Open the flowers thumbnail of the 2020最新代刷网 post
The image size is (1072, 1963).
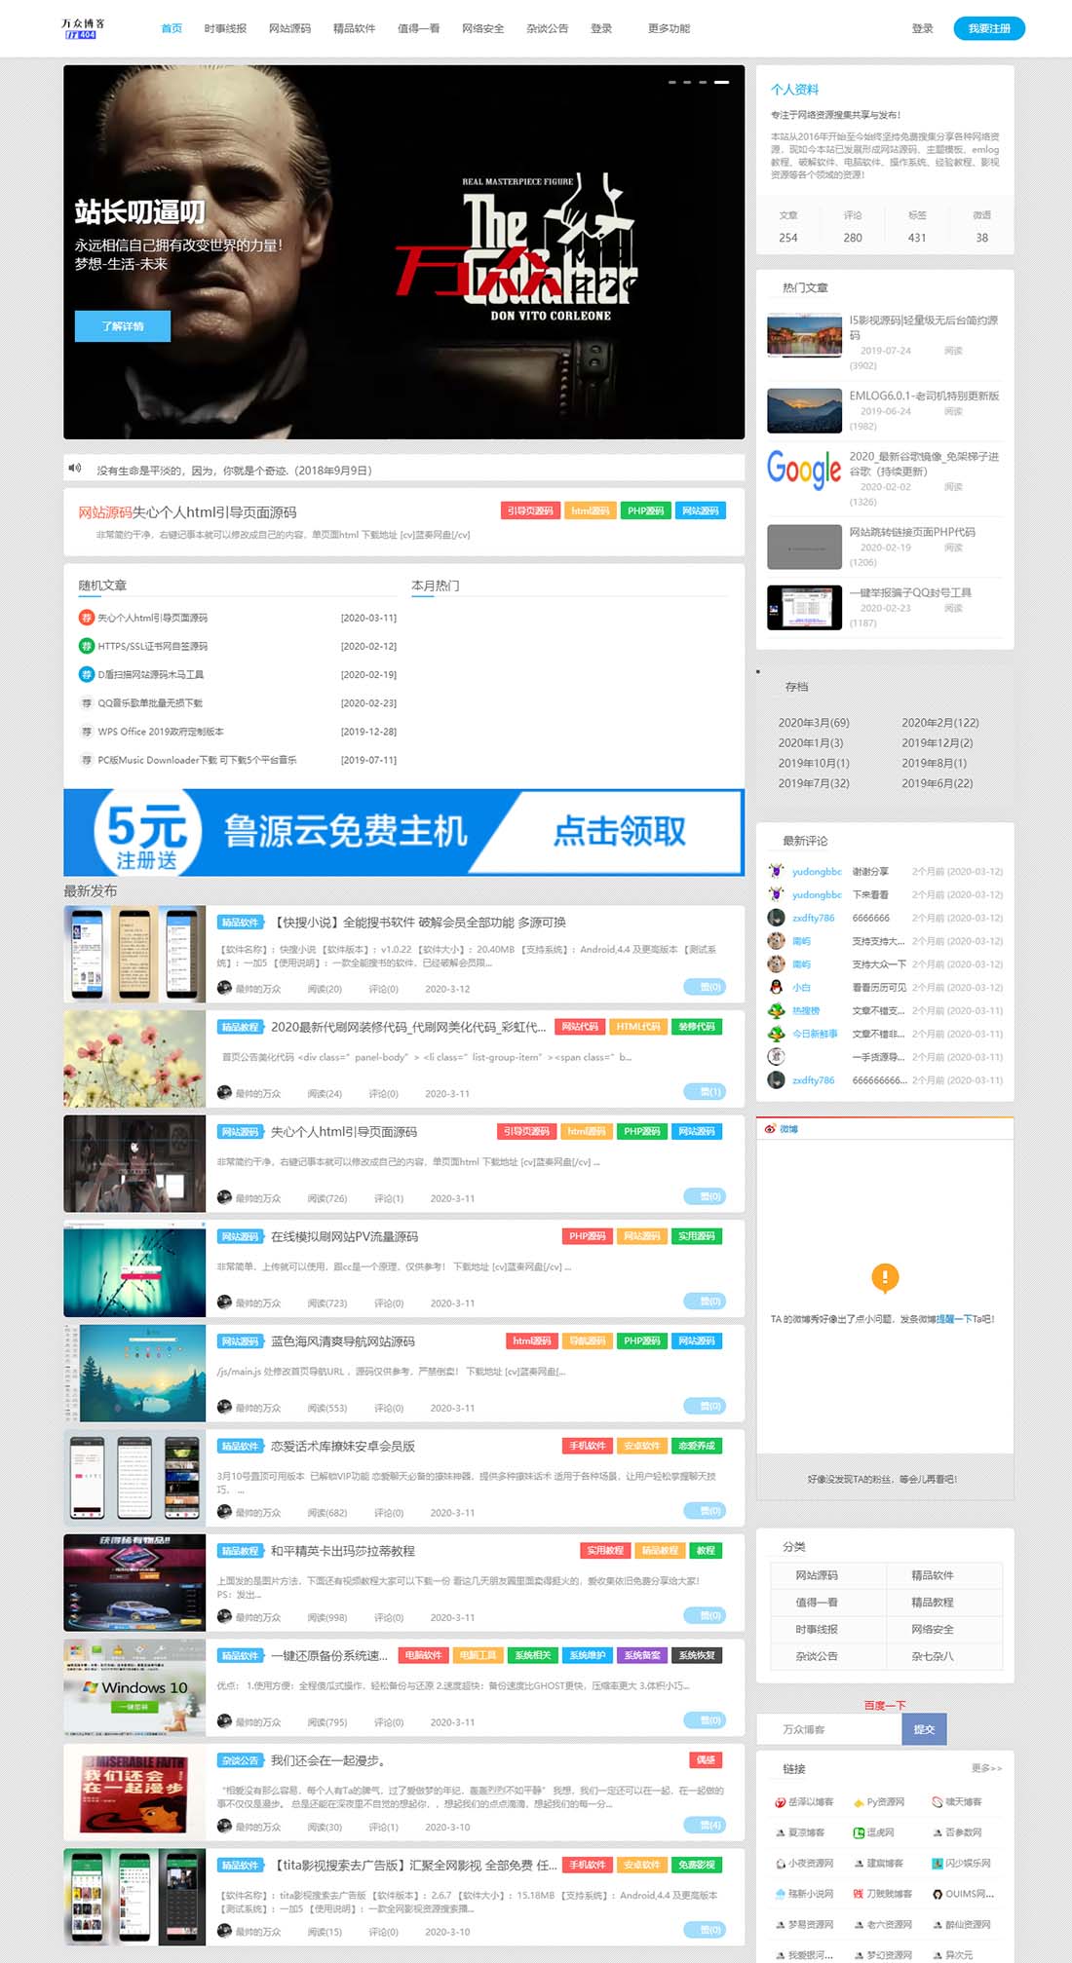tap(134, 1059)
